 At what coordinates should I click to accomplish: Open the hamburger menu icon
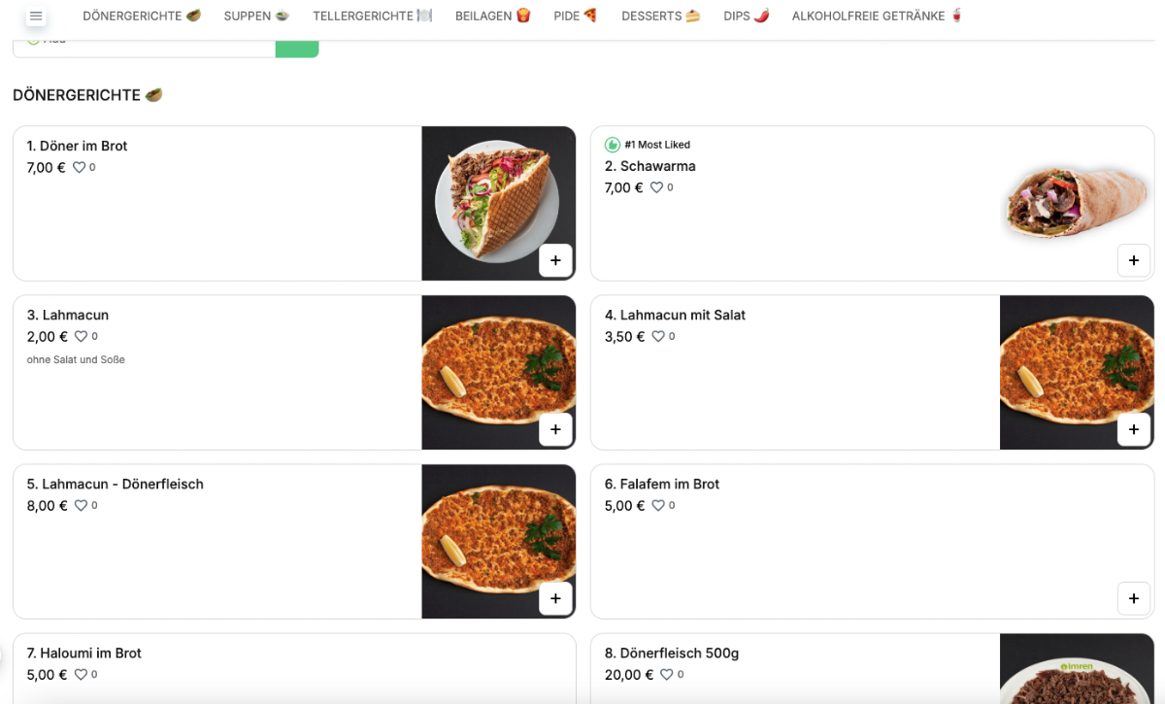pyautogui.click(x=36, y=17)
